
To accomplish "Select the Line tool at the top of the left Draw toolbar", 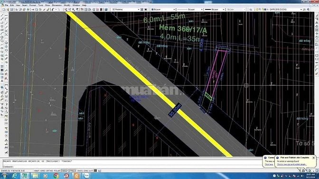I will point(2,15).
